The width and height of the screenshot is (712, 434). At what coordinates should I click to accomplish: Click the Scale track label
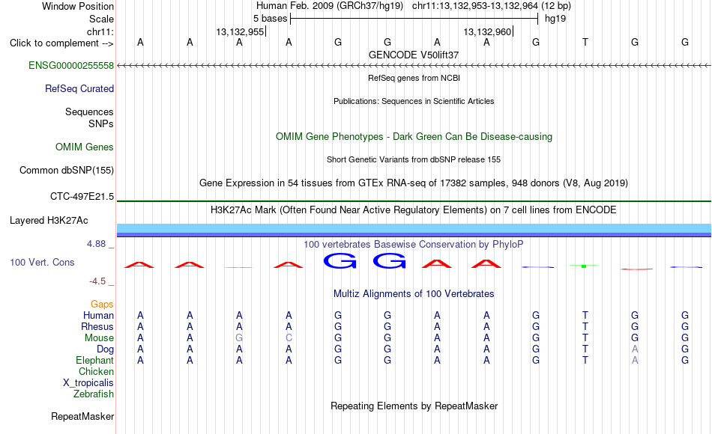102,19
